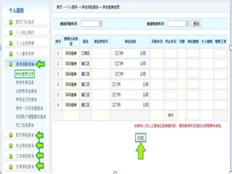This screenshot has width=232, height=174.
Task: Click the 序号 column header
Action: [x=58, y=41]
